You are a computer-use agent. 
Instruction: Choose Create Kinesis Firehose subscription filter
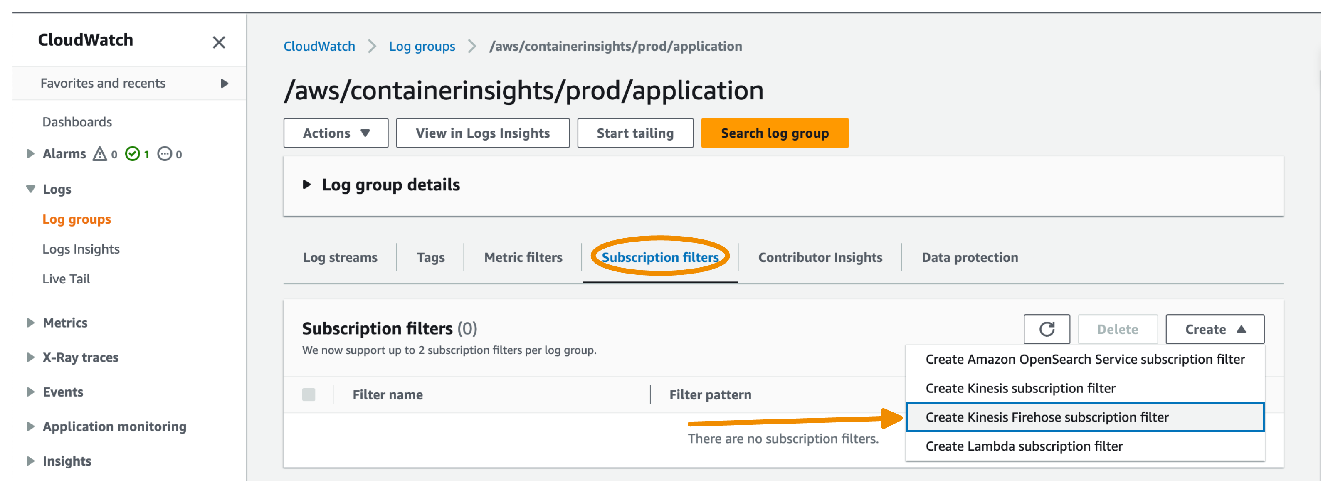coord(1085,417)
